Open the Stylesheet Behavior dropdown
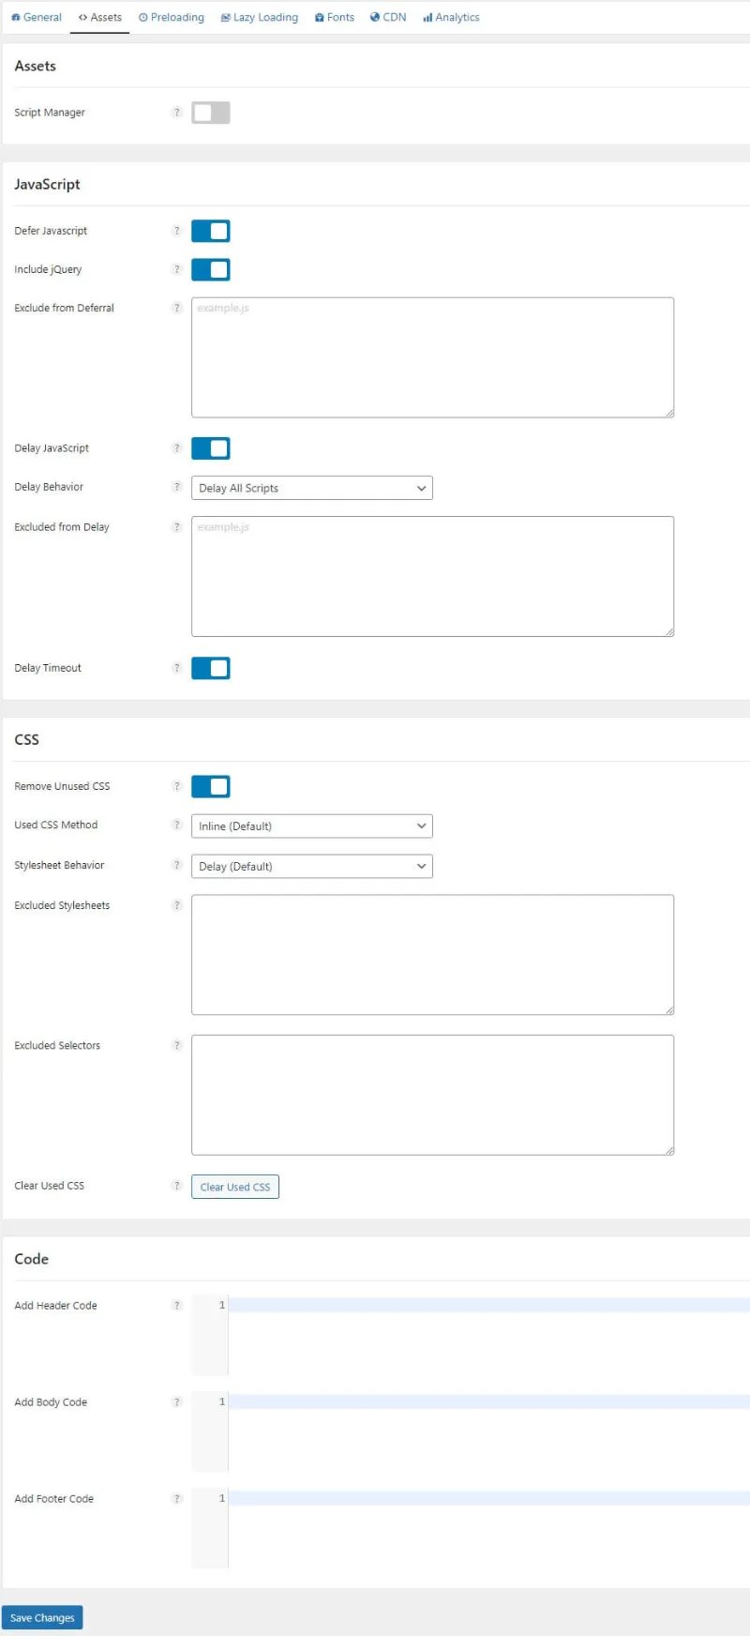The image size is (750, 1636). click(x=311, y=867)
